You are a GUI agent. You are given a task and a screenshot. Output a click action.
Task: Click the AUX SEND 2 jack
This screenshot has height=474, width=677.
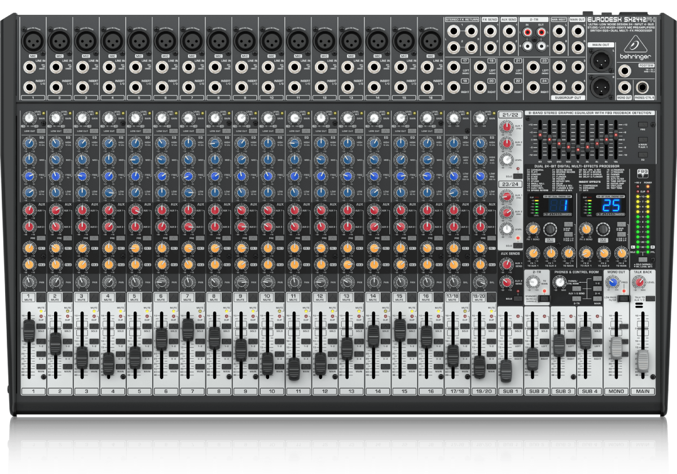(509, 48)
